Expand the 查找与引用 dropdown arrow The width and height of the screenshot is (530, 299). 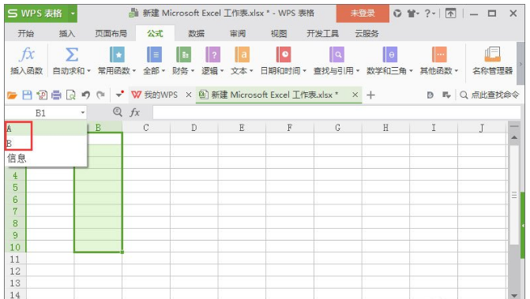point(358,71)
